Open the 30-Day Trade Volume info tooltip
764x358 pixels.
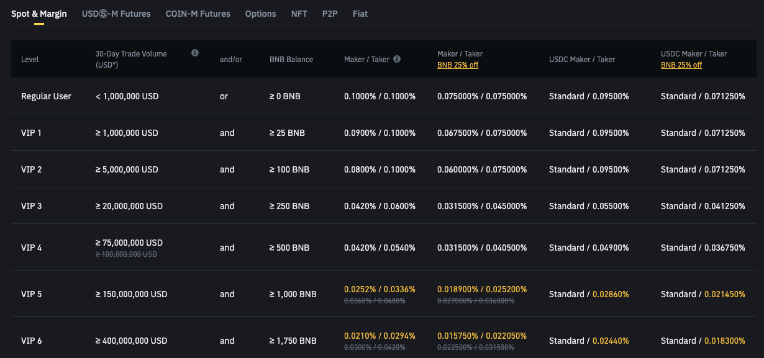(194, 53)
